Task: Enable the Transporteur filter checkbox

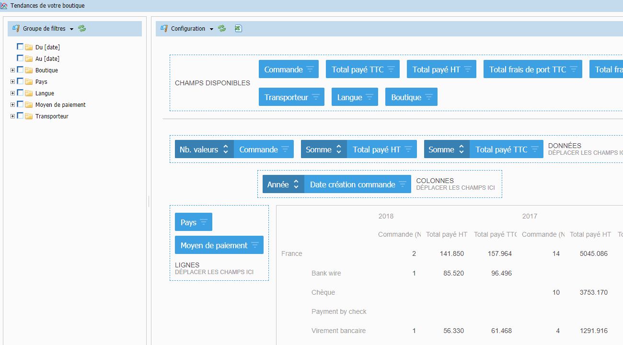Action: 20,116
